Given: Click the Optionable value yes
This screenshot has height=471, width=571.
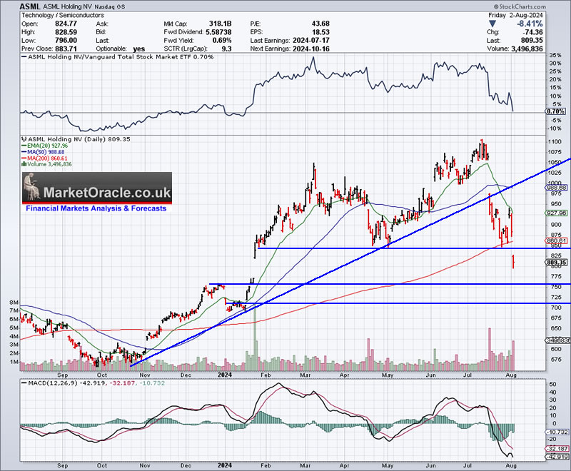Looking at the screenshot, I should point(139,49).
